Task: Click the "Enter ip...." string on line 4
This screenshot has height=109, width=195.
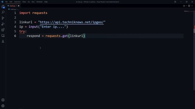Action: click(53, 27)
